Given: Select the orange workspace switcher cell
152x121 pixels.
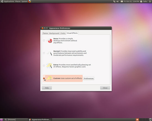Looking at the screenshot, I should (137, 120).
